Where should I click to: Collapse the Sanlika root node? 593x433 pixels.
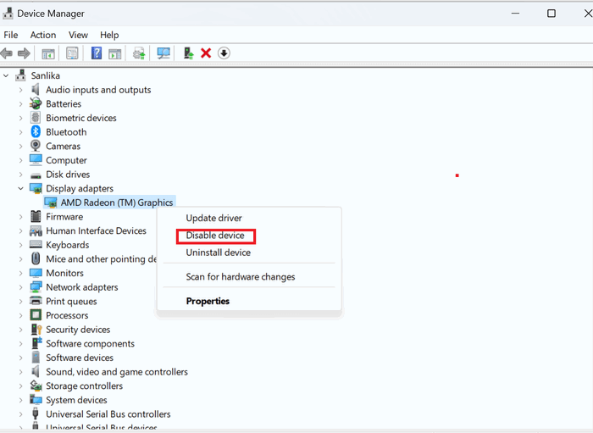(x=6, y=75)
